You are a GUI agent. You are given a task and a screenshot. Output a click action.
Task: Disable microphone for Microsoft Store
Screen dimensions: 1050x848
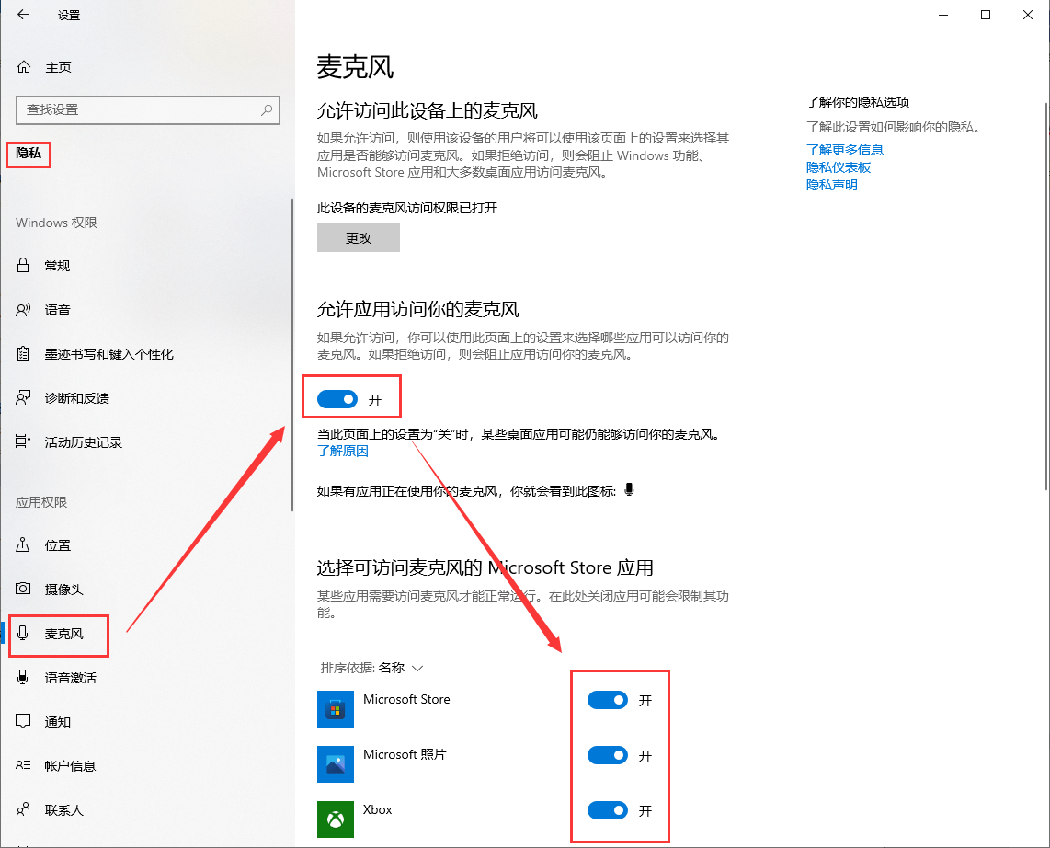coord(608,699)
